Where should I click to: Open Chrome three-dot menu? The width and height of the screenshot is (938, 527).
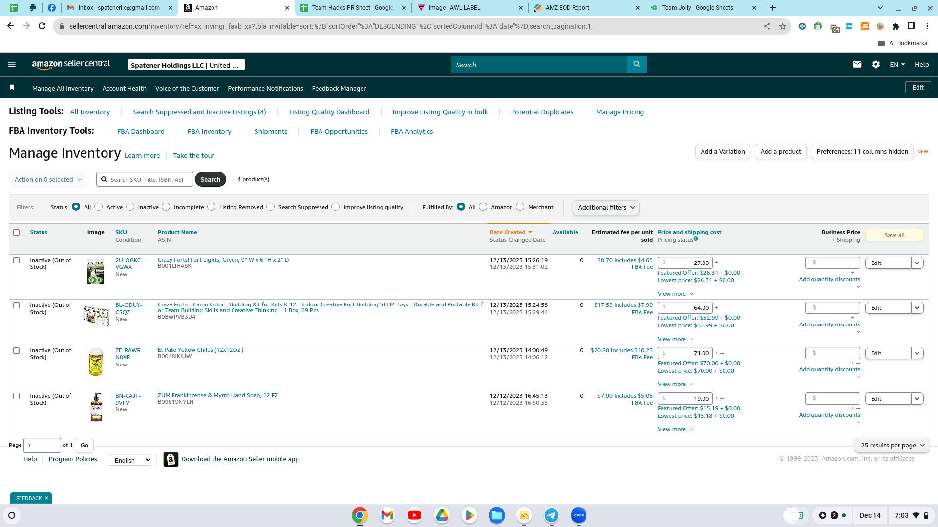[927, 26]
